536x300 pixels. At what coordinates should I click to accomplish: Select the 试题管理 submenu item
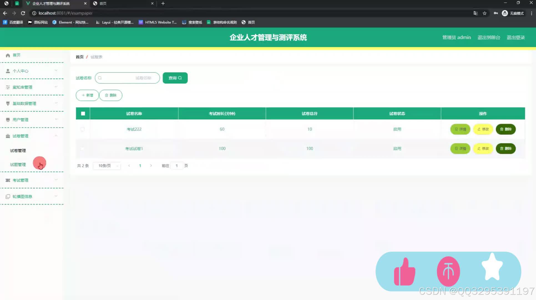point(18,165)
